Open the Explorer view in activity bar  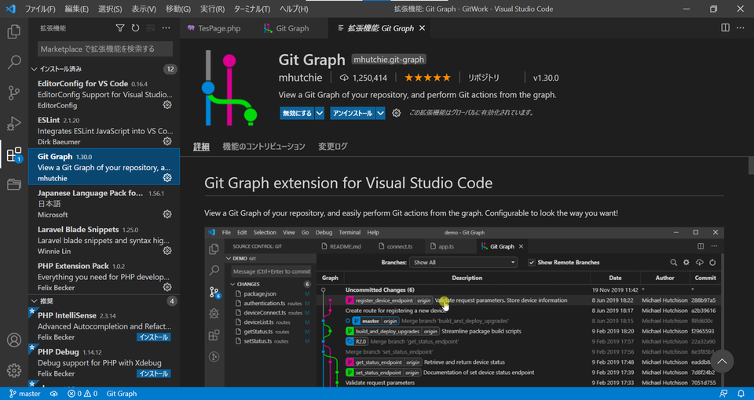[x=14, y=31]
